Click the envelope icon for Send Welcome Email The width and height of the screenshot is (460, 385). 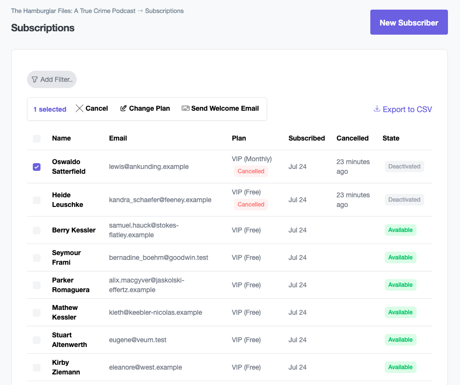point(186,108)
